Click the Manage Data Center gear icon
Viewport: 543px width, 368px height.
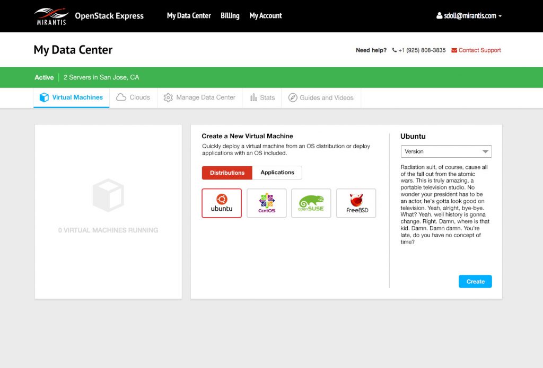pos(168,97)
